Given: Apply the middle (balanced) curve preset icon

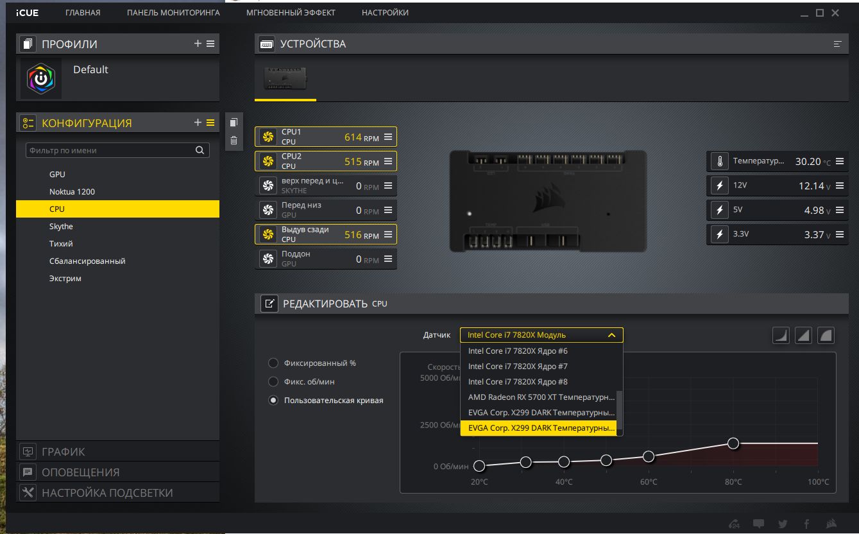Looking at the screenshot, I should (x=803, y=335).
